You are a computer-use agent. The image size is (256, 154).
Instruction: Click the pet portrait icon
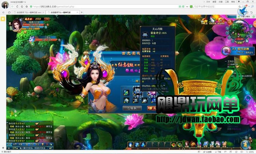point(32,39)
